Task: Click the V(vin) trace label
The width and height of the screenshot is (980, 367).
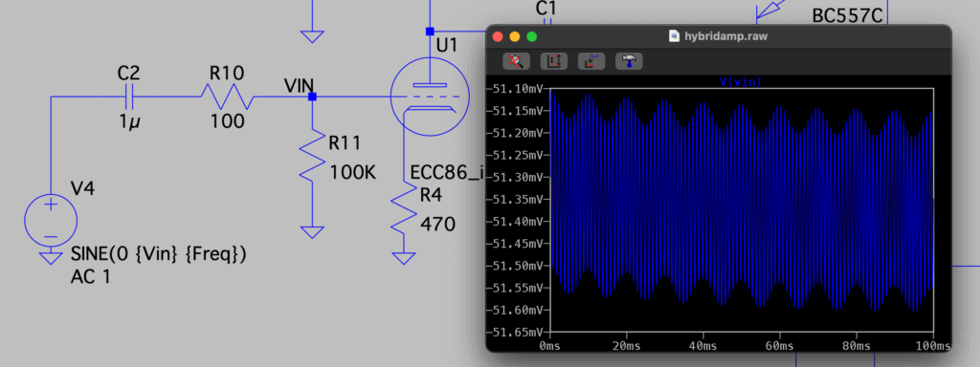Action: click(x=741, y=82)
